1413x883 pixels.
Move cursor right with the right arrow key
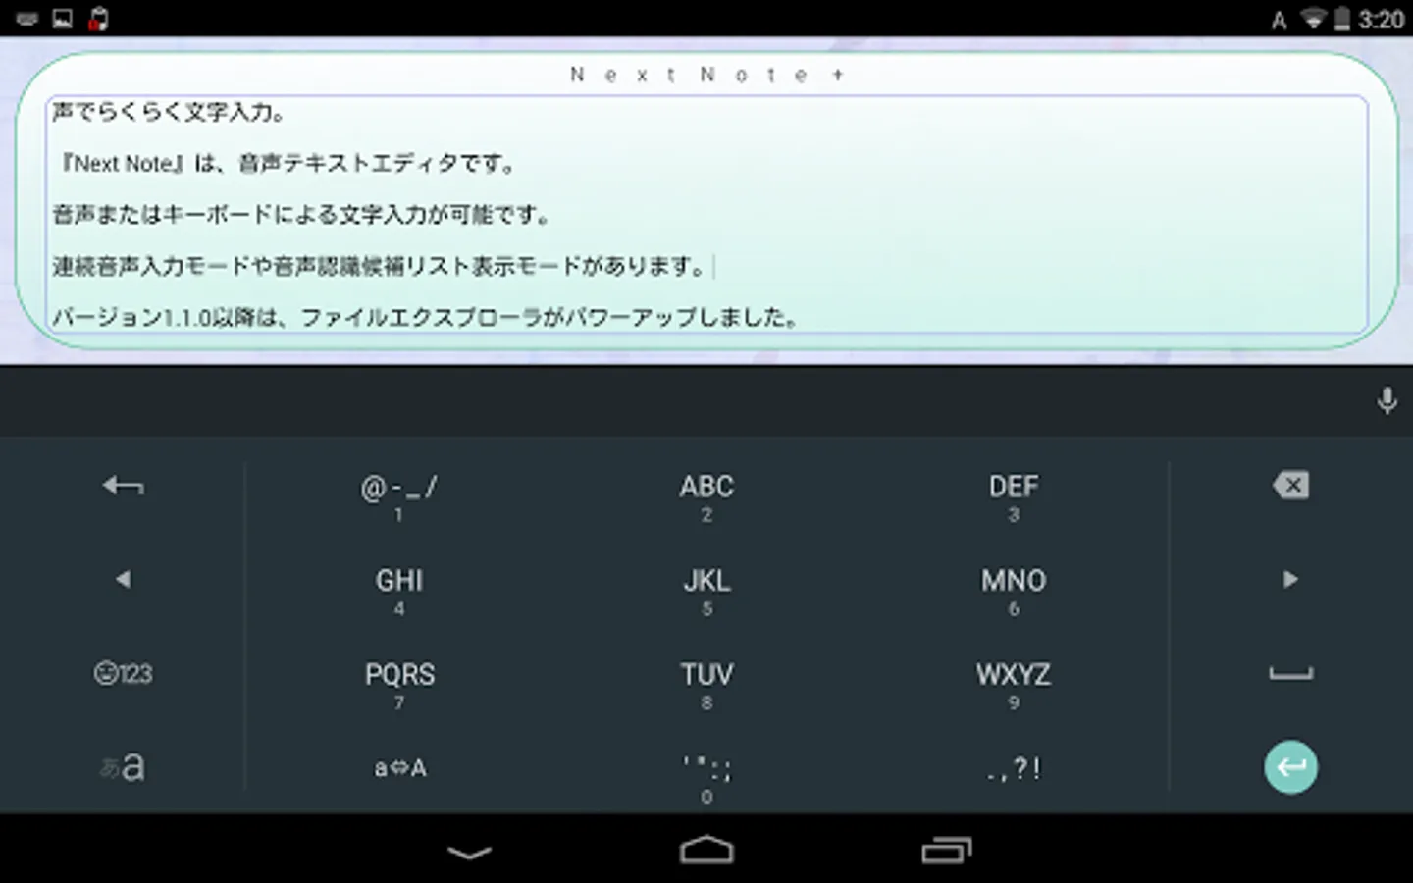1290,579
